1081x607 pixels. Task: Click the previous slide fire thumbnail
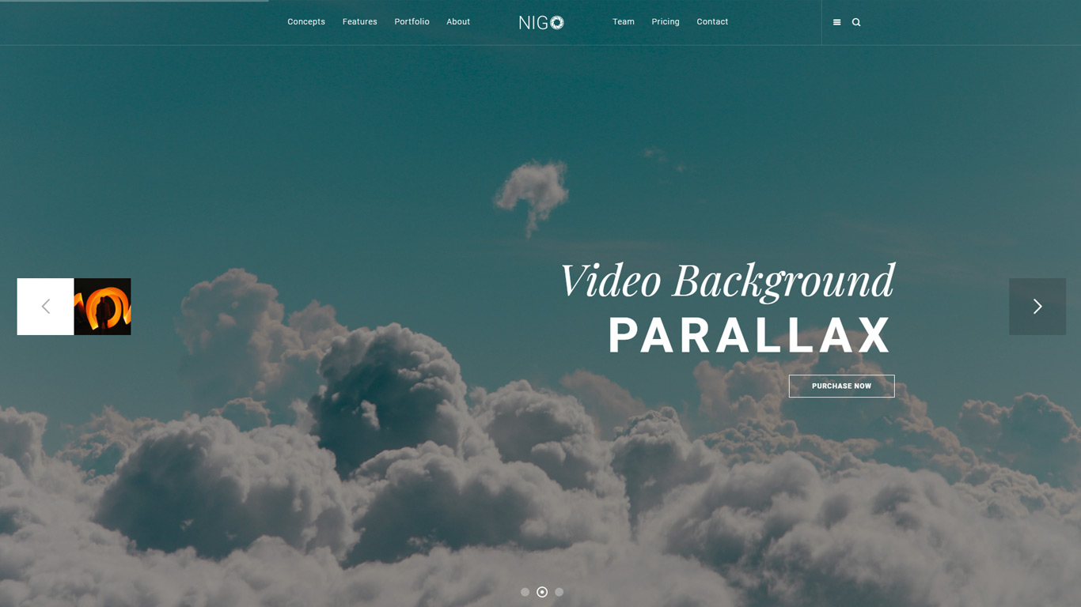click(x=103, y=307)
